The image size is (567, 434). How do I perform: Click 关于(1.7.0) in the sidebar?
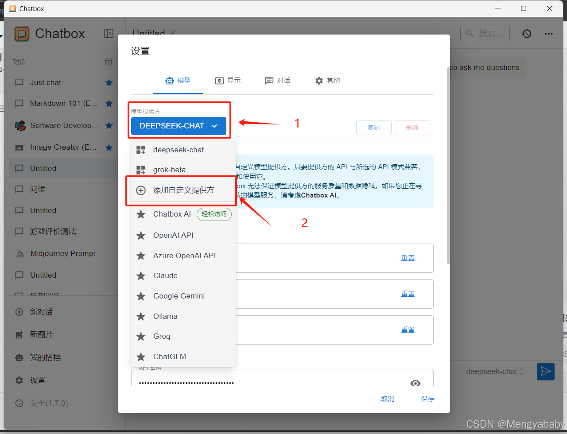(x=63, y=403)
